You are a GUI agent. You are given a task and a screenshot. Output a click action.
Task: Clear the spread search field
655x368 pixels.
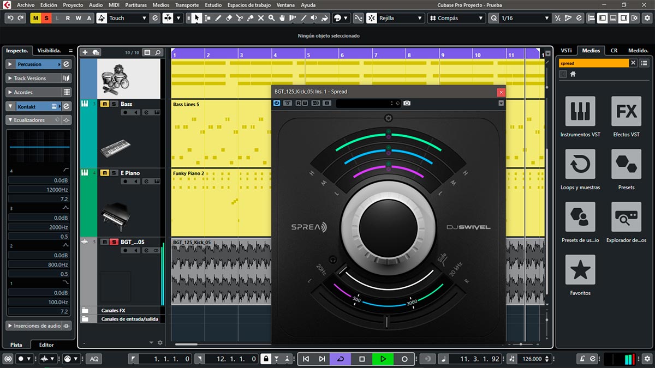coord(633,63)
